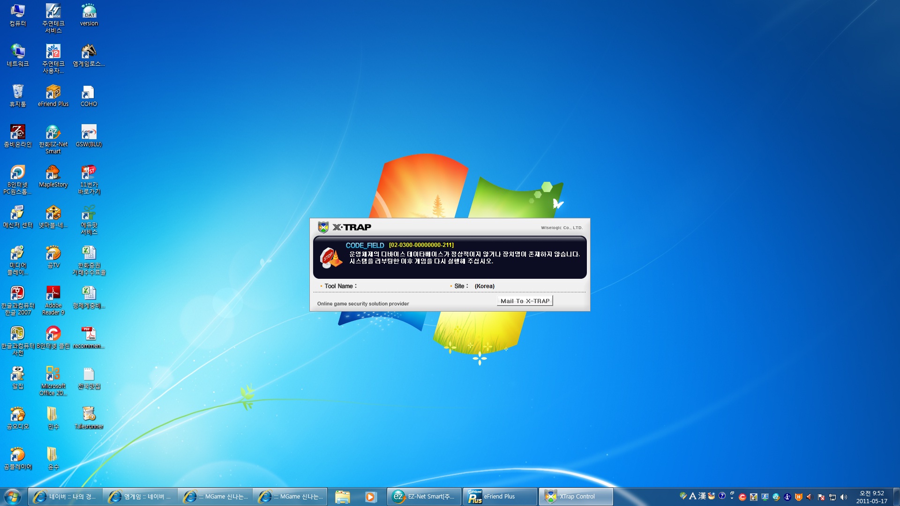
Task: Toggle the IME language A indicator
Action: 692,496
